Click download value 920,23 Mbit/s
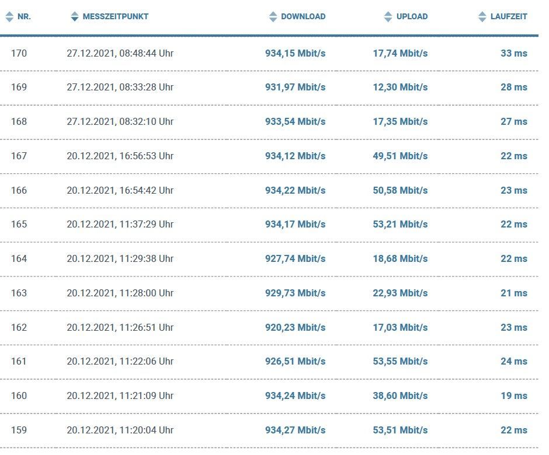 pyautogui.click(x=295, y=327)
